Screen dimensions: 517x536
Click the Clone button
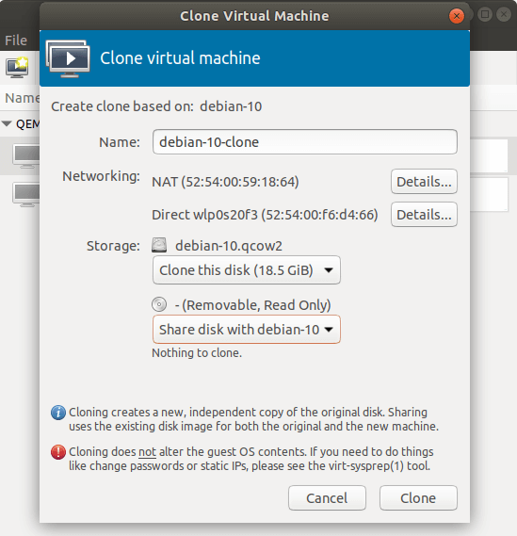[x=418, y=498]
